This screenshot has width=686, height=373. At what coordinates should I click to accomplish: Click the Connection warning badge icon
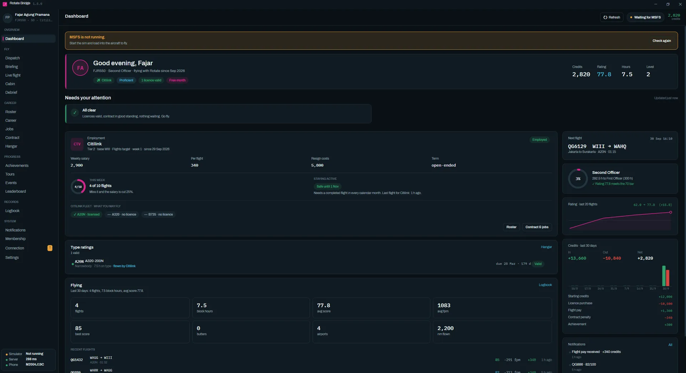point(50,248)
